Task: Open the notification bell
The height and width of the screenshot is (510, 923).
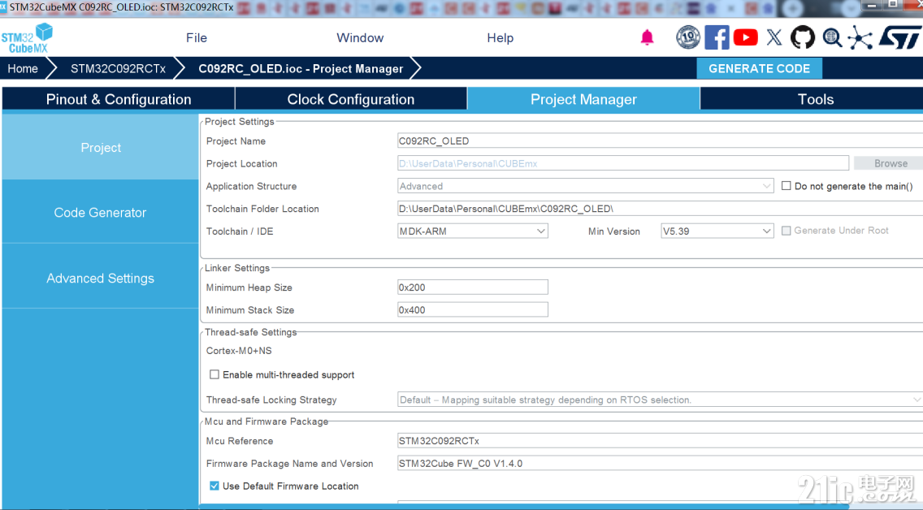Action: [x=647, y=37]
